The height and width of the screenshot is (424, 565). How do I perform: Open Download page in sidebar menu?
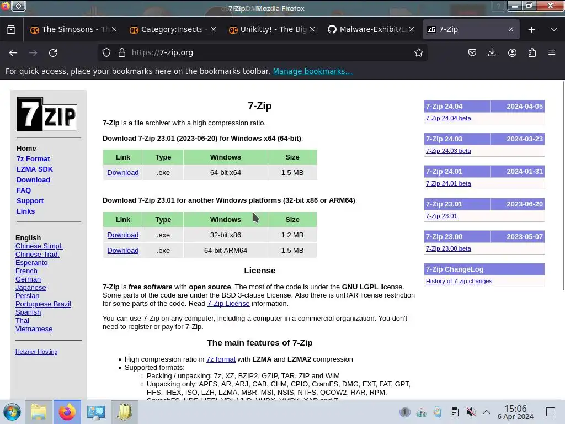coord(33,179)
